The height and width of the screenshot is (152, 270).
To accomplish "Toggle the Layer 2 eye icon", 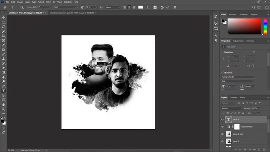I will click(222, 141).
